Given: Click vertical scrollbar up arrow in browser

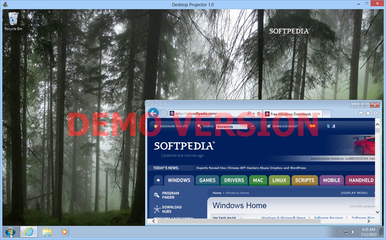Looking at the screenshot, I should [x=377, y=125].
